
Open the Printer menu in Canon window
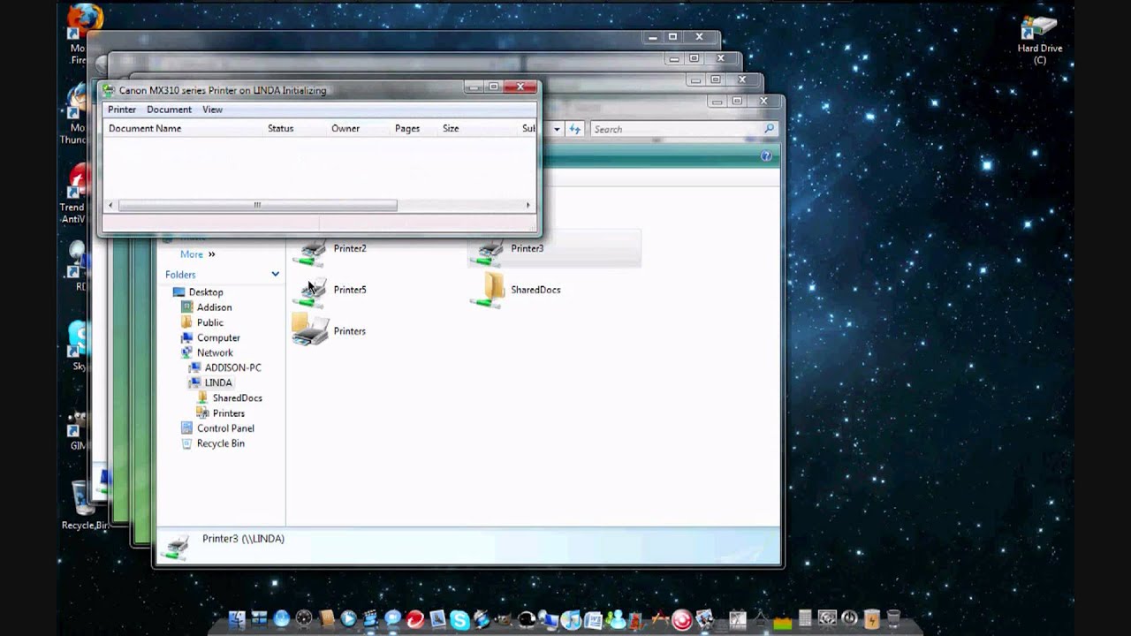[x=122, y=110]
